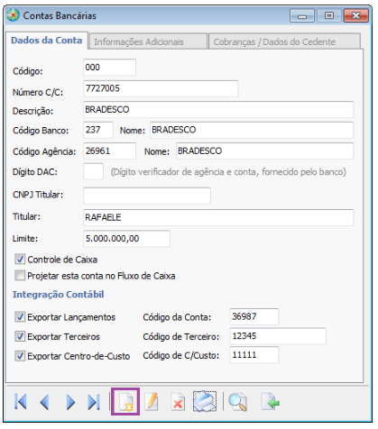Image resolution: width=378 pixels, height=429 pixels.
Task: Click the Código de Terceiro label
Action: [181, 337]
